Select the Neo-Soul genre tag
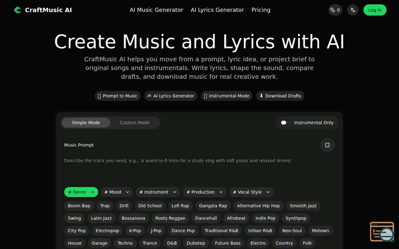The image size is (399, 249). point(292,231)
